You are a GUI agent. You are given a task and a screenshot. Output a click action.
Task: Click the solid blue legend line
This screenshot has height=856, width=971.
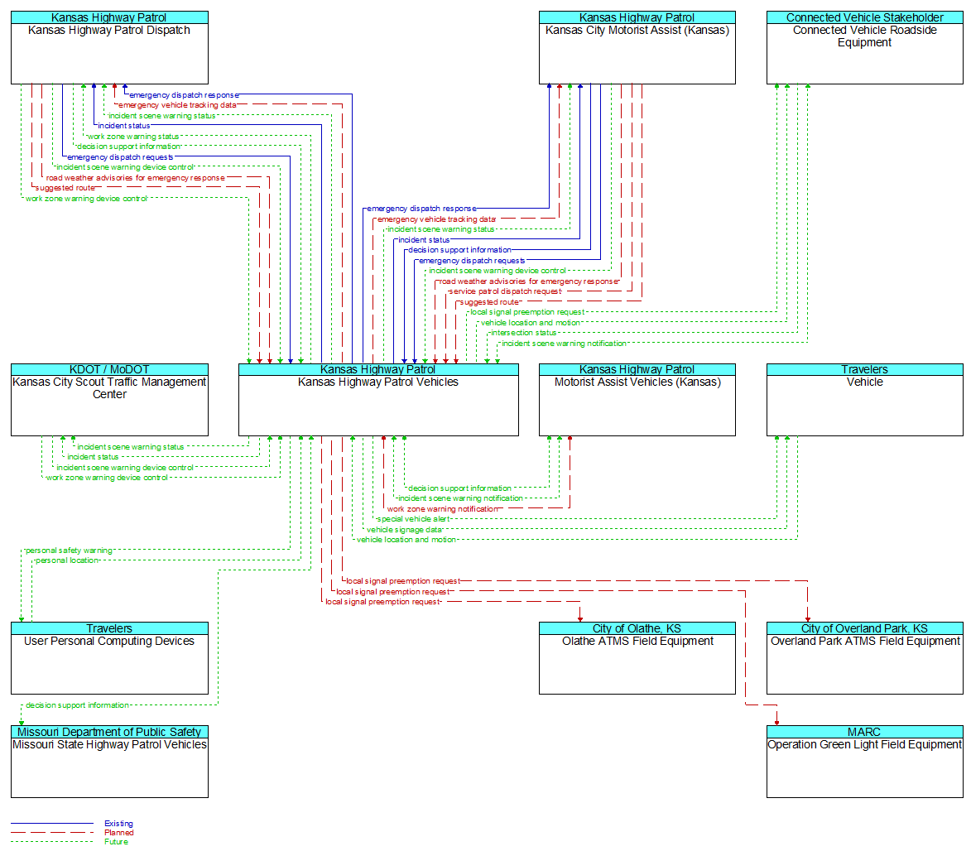(52, 823)
